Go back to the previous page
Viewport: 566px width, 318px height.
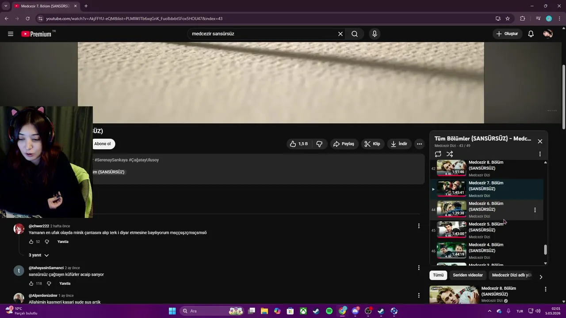point(6,19)
